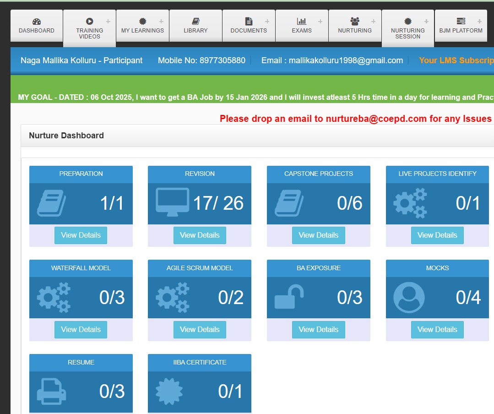
Task: Switch to the BJM Platform tab
Action: [461, 26]
